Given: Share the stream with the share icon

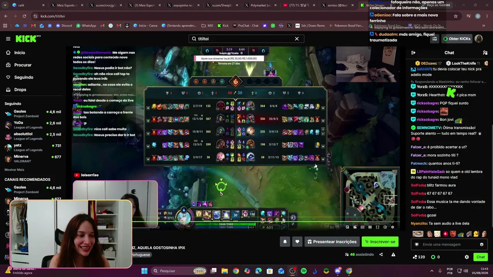Looking at the screenshot, I should [381, 254].
